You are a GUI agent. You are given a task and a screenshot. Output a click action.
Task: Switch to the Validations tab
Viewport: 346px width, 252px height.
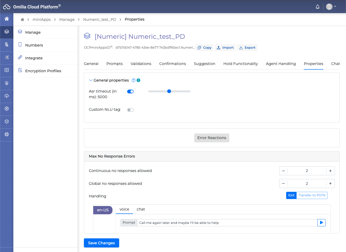click(x=141, y=64)
